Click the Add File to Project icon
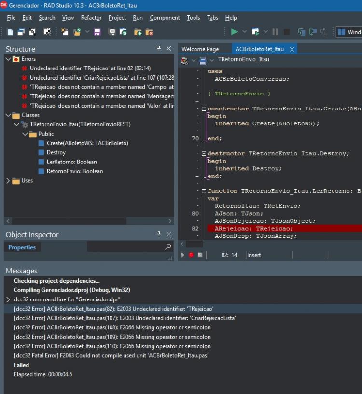This screenshot has height=394, width=362. point(138,32)
